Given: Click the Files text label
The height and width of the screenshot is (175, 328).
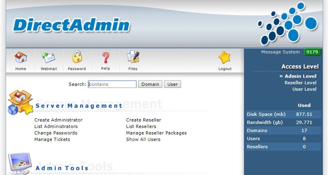Looking at the screenshot, I should (133, 69).
